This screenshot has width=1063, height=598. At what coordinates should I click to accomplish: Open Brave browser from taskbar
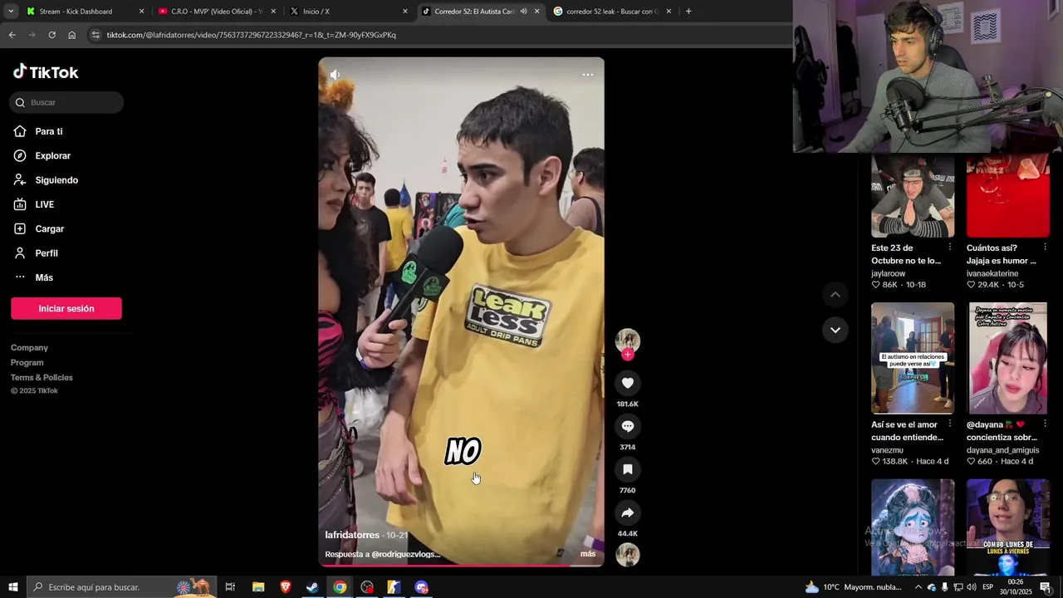pos(286,587)
